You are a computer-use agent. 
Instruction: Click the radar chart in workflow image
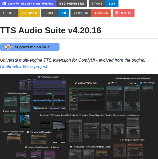point(59,136)
